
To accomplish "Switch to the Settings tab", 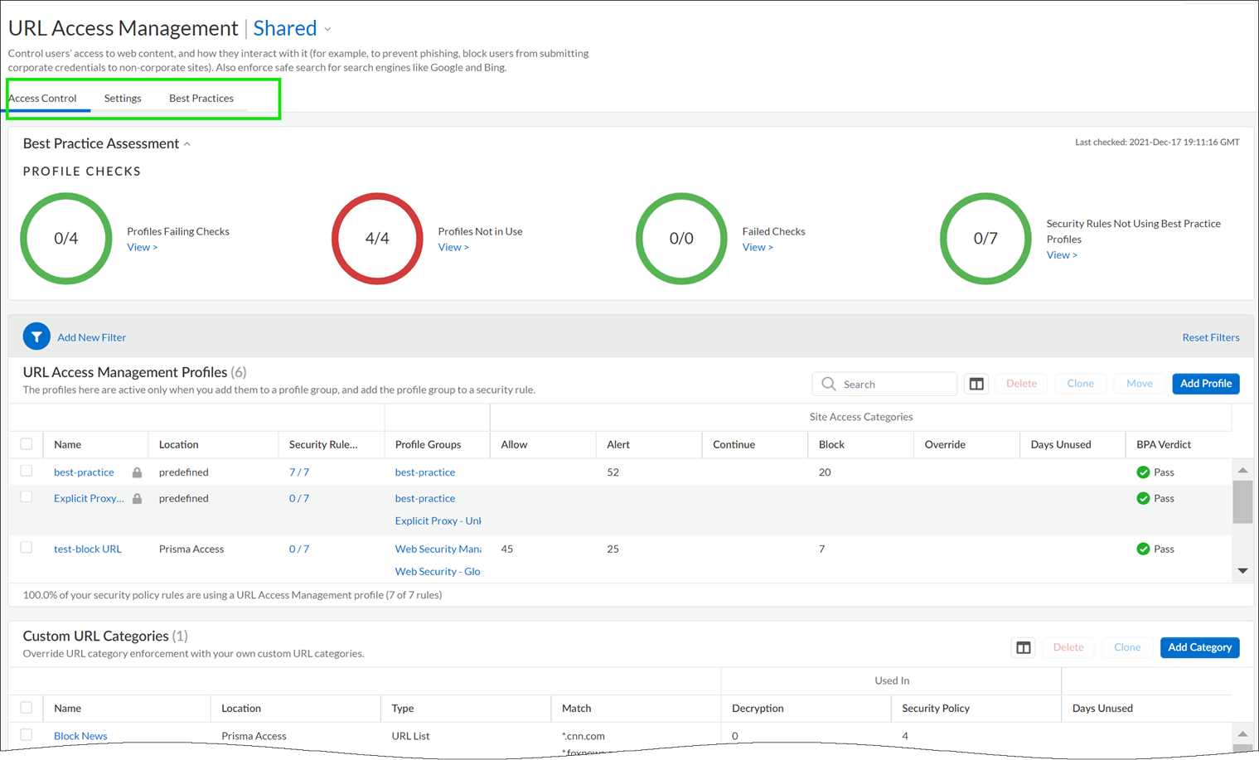I will tap(123, 98).
